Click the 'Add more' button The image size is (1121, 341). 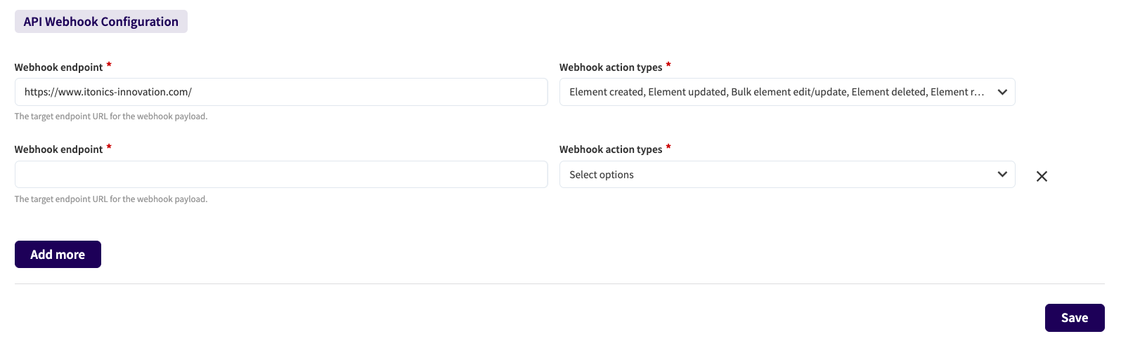pos(58,255)
